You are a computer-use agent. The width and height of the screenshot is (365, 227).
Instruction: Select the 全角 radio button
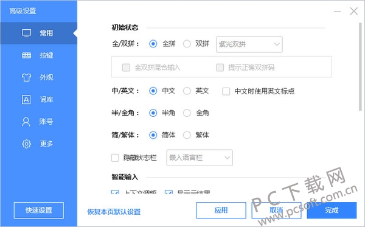187,113
